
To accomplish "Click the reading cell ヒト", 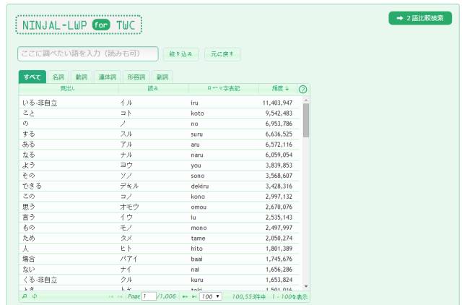I will click(126, 249).
